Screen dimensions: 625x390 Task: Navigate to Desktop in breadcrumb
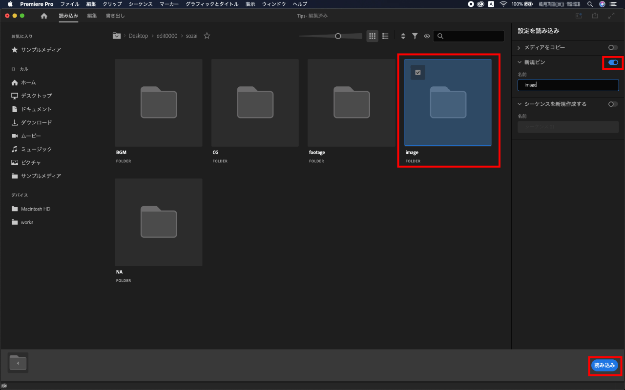(x=138, y=36)
